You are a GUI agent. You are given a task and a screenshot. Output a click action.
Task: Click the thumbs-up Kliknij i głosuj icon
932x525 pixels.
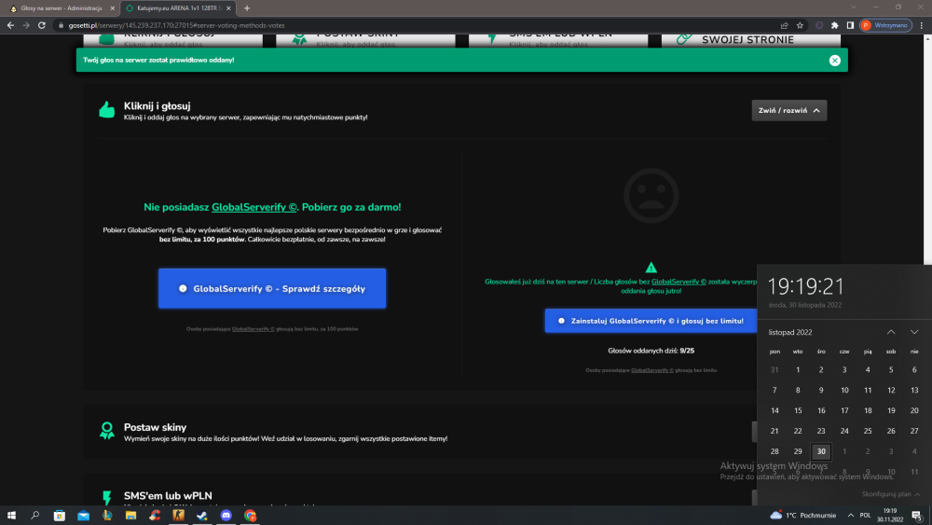click(x=107, y=110)
